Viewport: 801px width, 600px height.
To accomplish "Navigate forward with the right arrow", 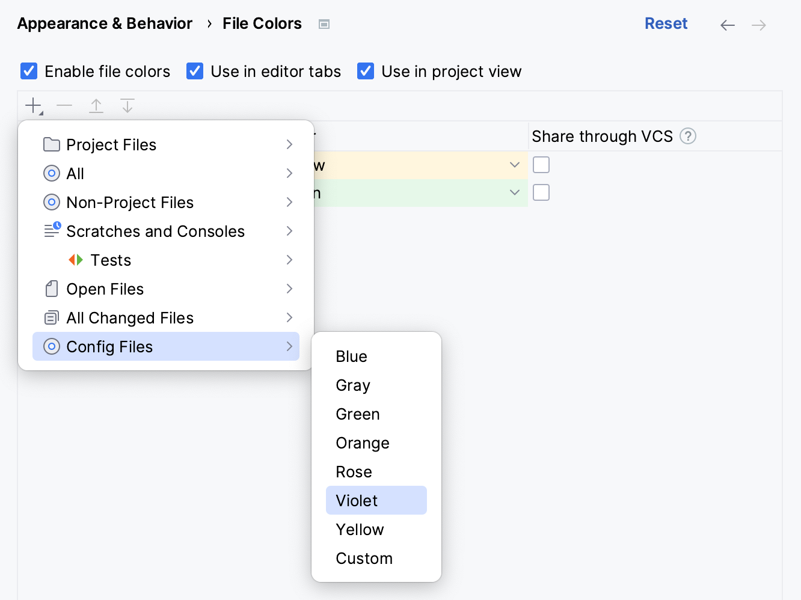I will click(759, 25).
